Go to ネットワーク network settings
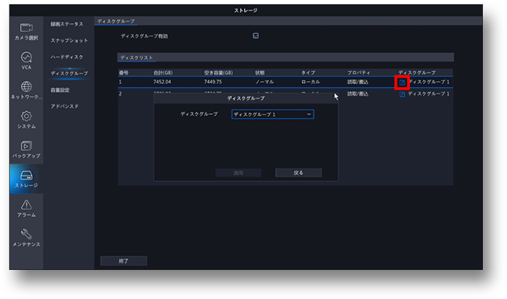 tap(26, 90)
